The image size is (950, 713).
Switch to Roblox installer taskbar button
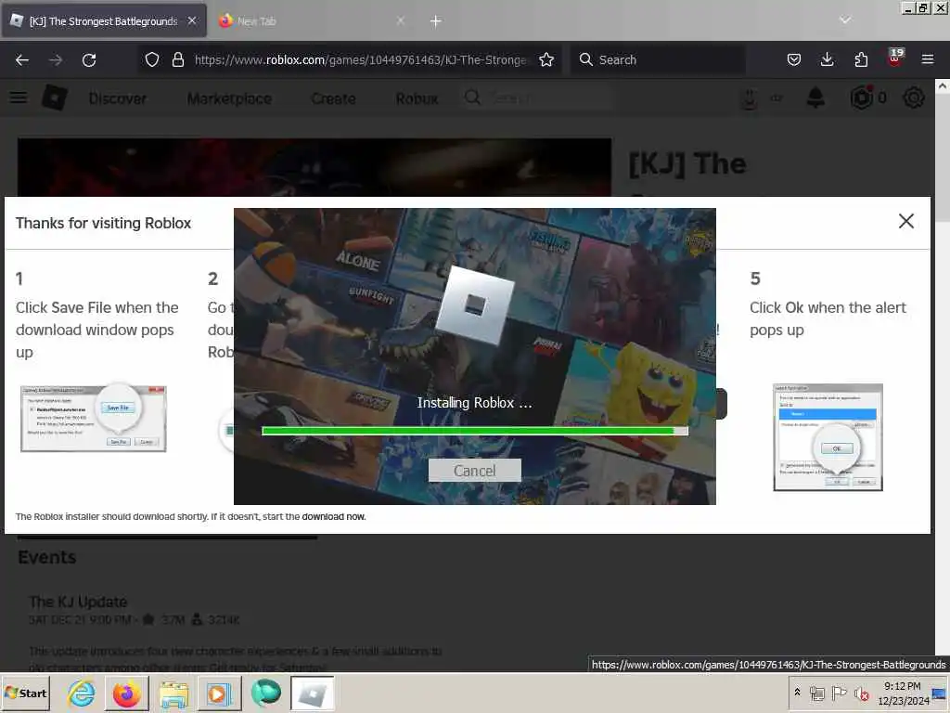(312, 693)
